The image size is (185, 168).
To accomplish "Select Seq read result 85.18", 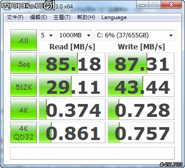I will (72, 63).
